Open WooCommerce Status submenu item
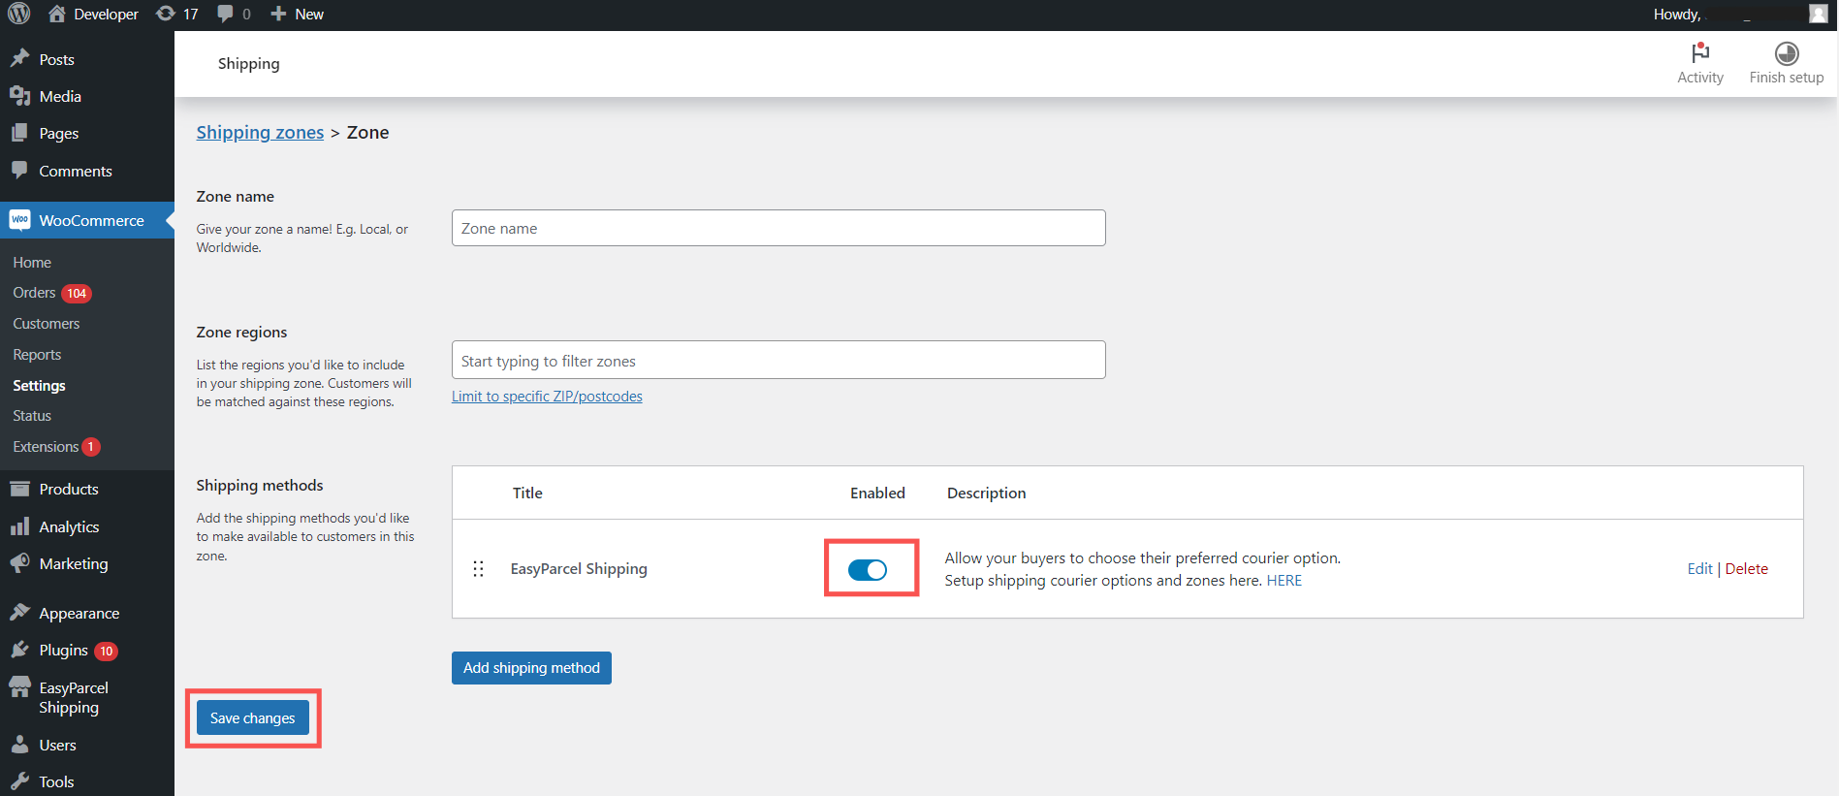Screen dimensions: 1839x796 pyautogui.click(x=32, y=415)
